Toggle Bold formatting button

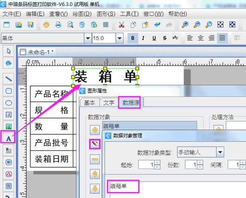pyautogui.click(x=133, y=38)
